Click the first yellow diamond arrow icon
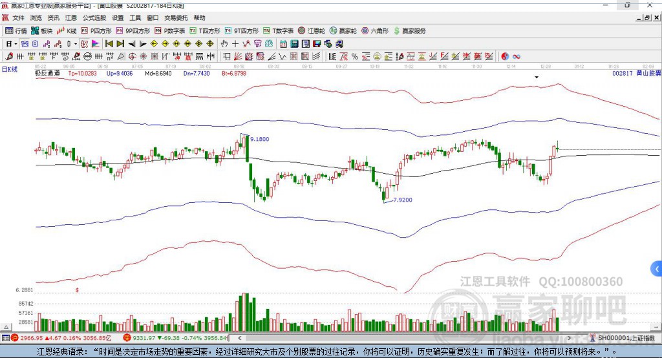The height and width of the screenshot is (358, 662). point(154,44)
